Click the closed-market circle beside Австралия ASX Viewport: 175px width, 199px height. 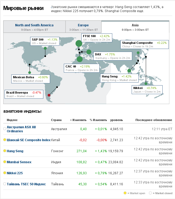click(x=5, y=129)
